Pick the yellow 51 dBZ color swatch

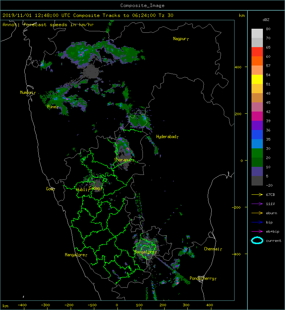tap(257, 80)
